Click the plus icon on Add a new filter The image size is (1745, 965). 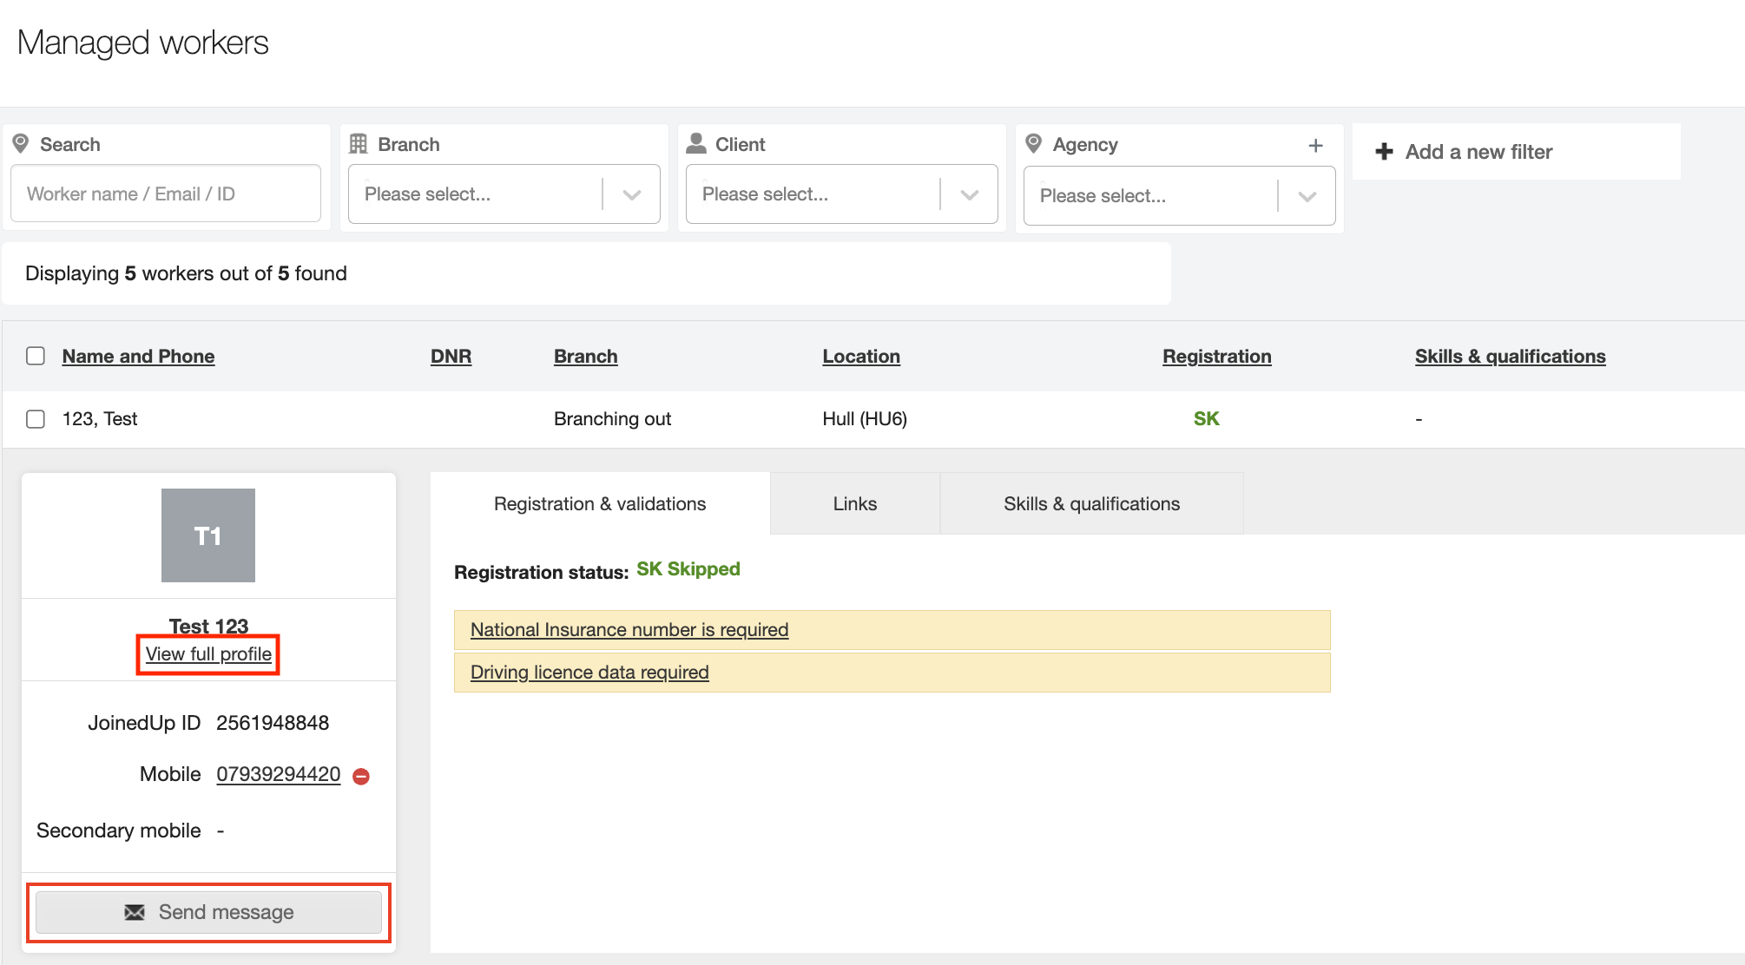tap(1384, 152)
